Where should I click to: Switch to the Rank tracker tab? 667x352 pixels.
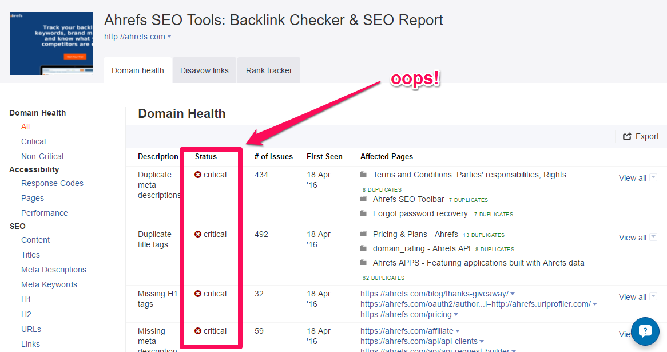(269, 70)
